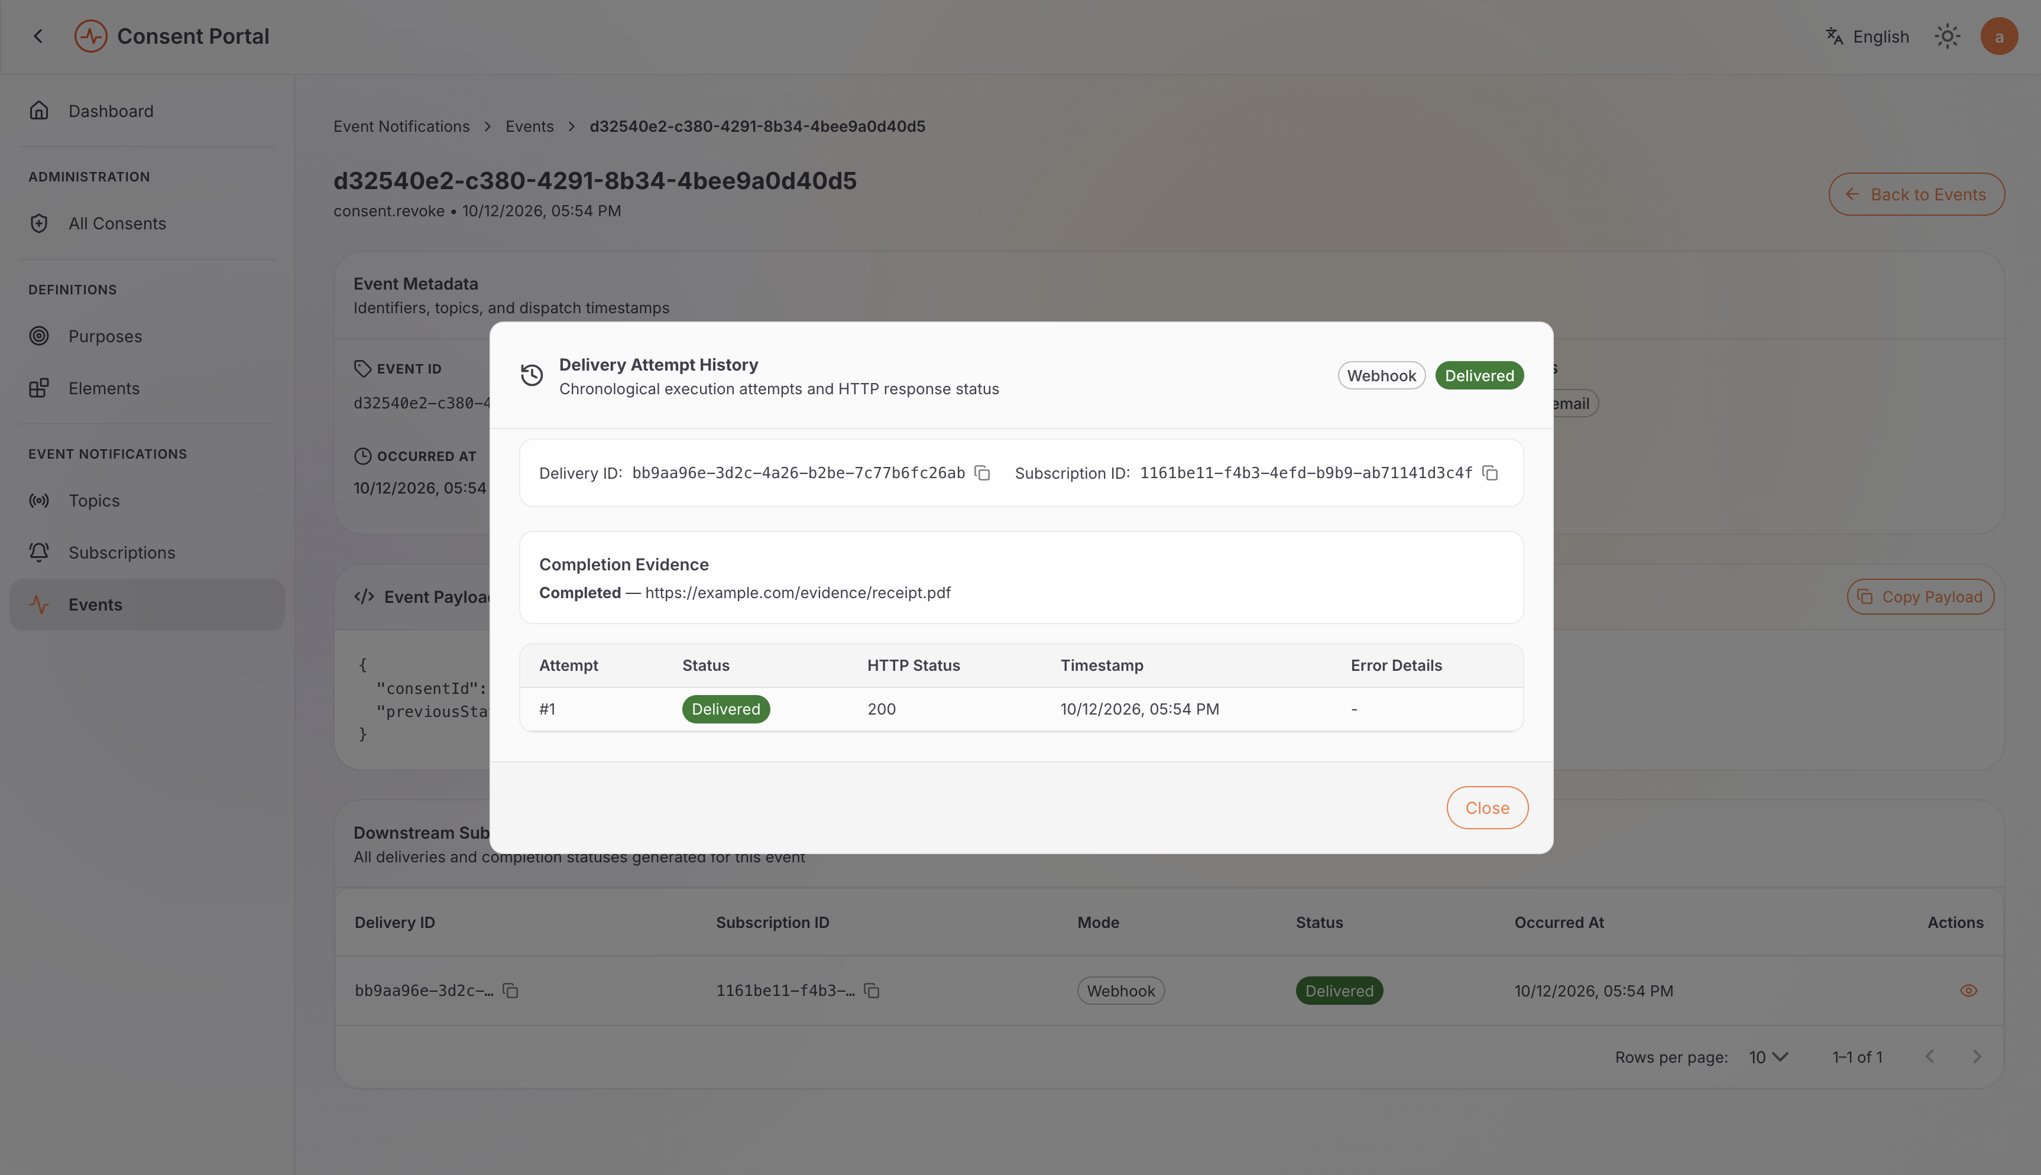The height and width of the screenshot is (1175, 2041).
Task: View delivery details with the eye icon
Action: (x=1968, y=991)
